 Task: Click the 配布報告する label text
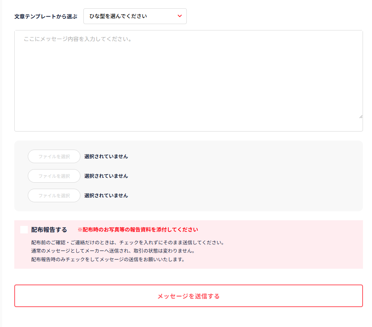[49, 230]
